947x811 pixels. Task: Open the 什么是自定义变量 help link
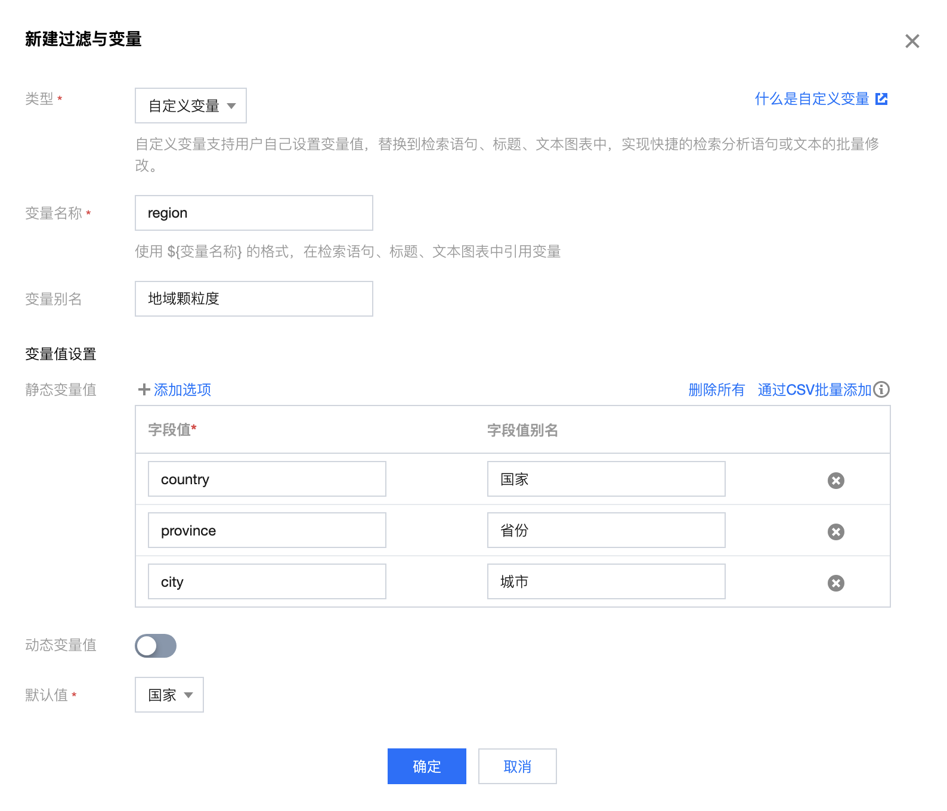coord(812,99)
